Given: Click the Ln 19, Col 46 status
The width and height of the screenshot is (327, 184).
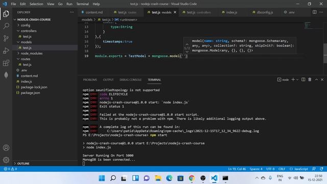Looking at the screenshot, I should pos(237,169).
